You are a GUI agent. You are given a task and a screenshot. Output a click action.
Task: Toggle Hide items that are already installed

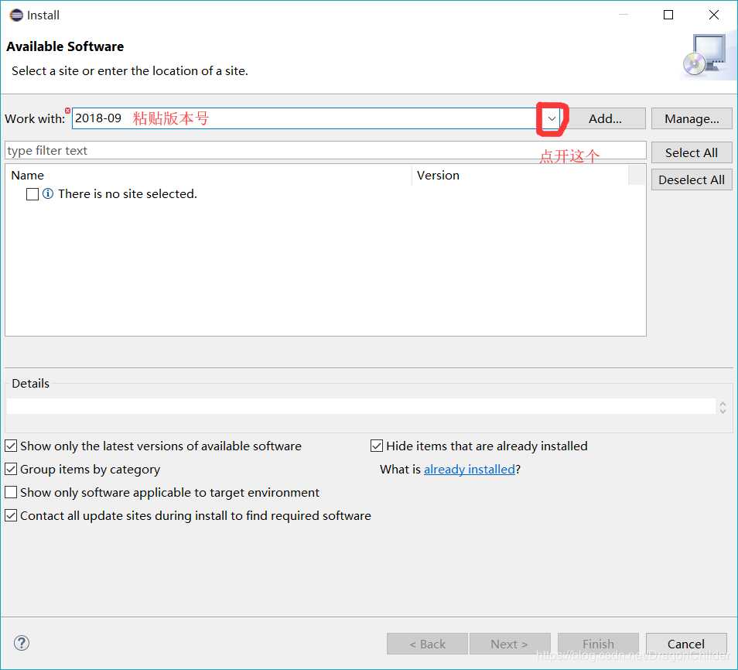(377, 446)
